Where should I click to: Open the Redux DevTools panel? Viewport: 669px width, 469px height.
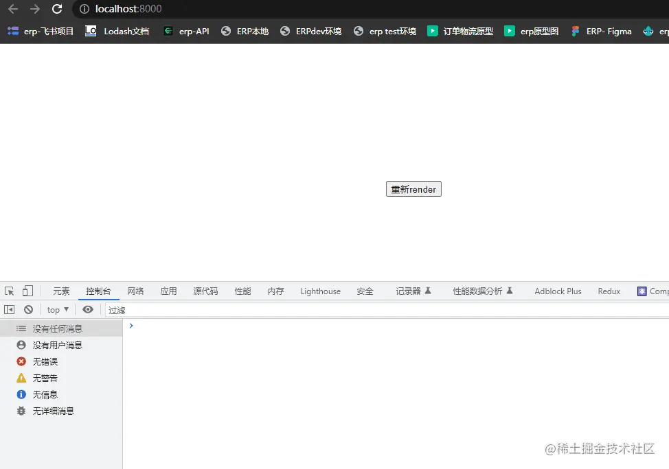pyautogui.click(x=609, y=291)
